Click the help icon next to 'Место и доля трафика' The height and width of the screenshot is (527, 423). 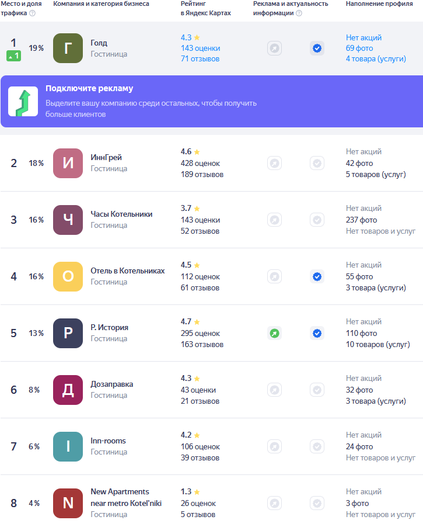coord(32,13)
